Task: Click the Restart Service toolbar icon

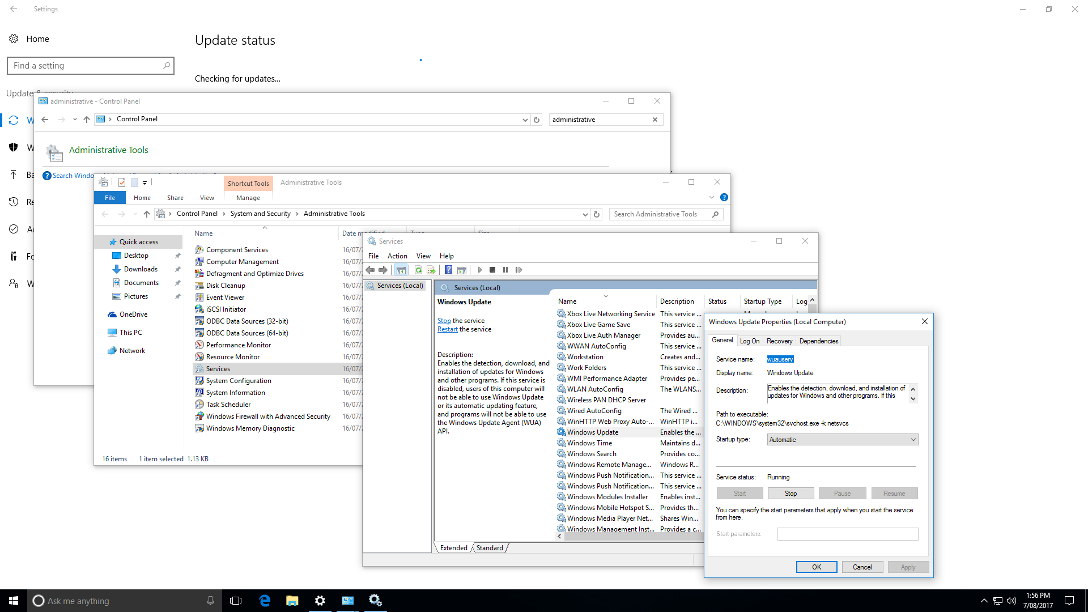Action: (x=518, y=270)
